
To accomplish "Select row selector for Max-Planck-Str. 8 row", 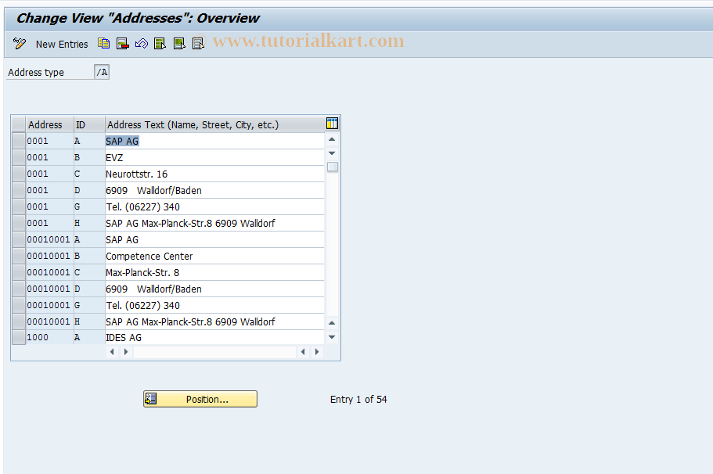I will coord(19,272).
